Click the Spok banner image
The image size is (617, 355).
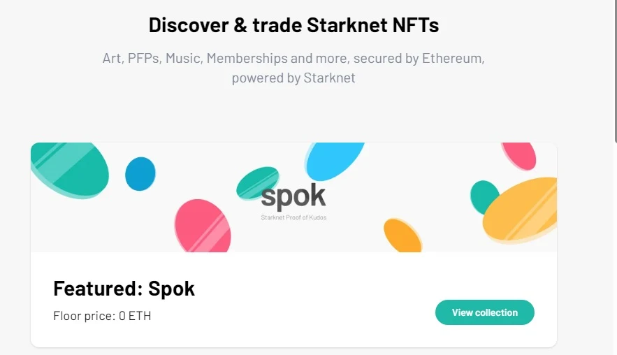tap(293, 197)
